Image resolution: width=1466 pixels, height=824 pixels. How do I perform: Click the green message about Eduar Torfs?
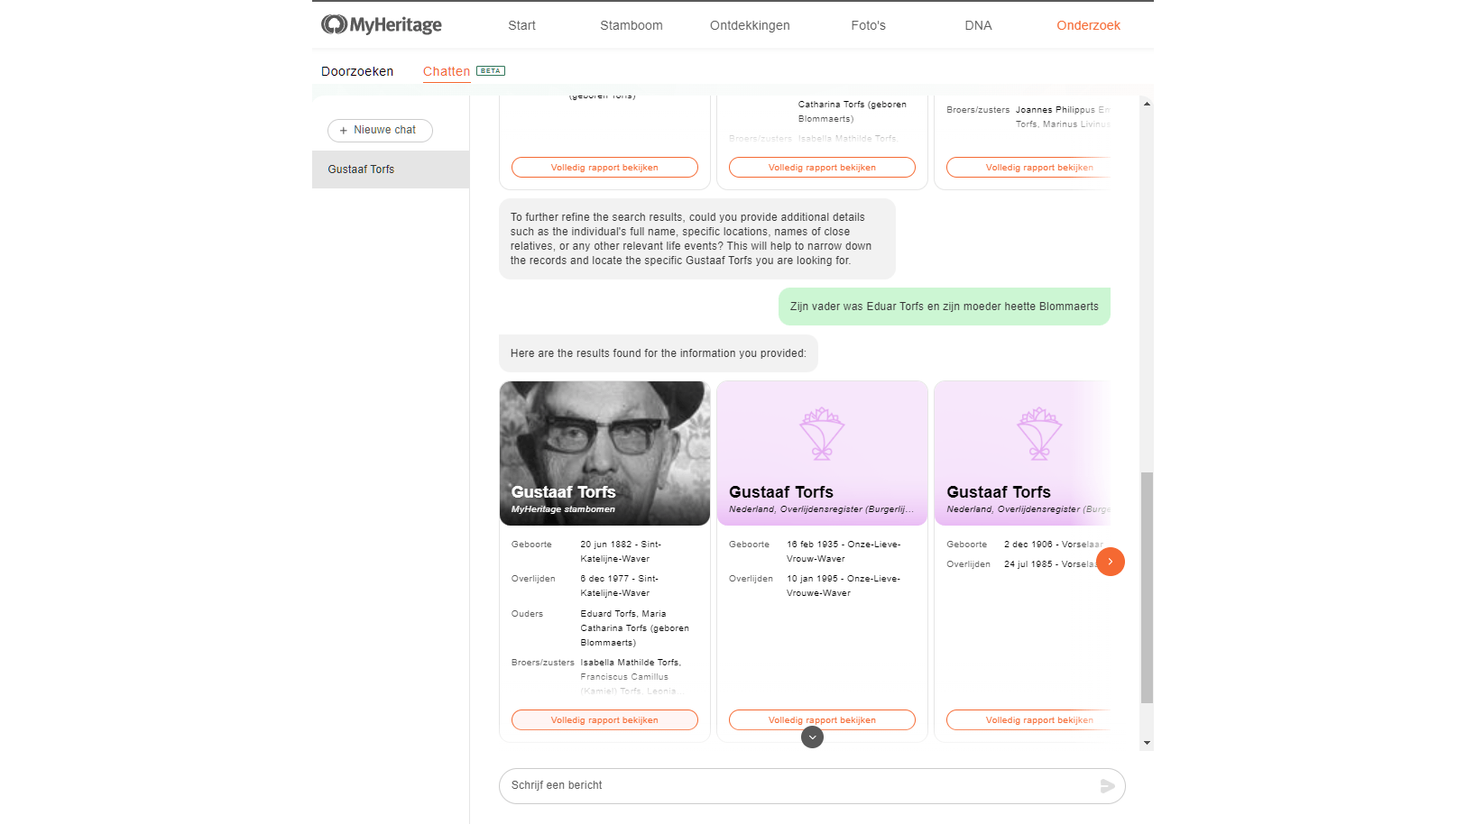click(x=945, y=307)
